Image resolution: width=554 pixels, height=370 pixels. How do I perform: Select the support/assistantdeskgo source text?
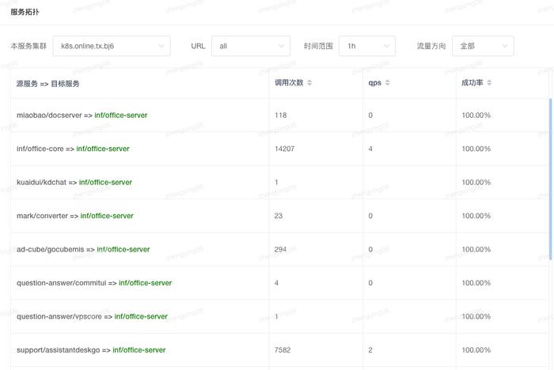59,350
